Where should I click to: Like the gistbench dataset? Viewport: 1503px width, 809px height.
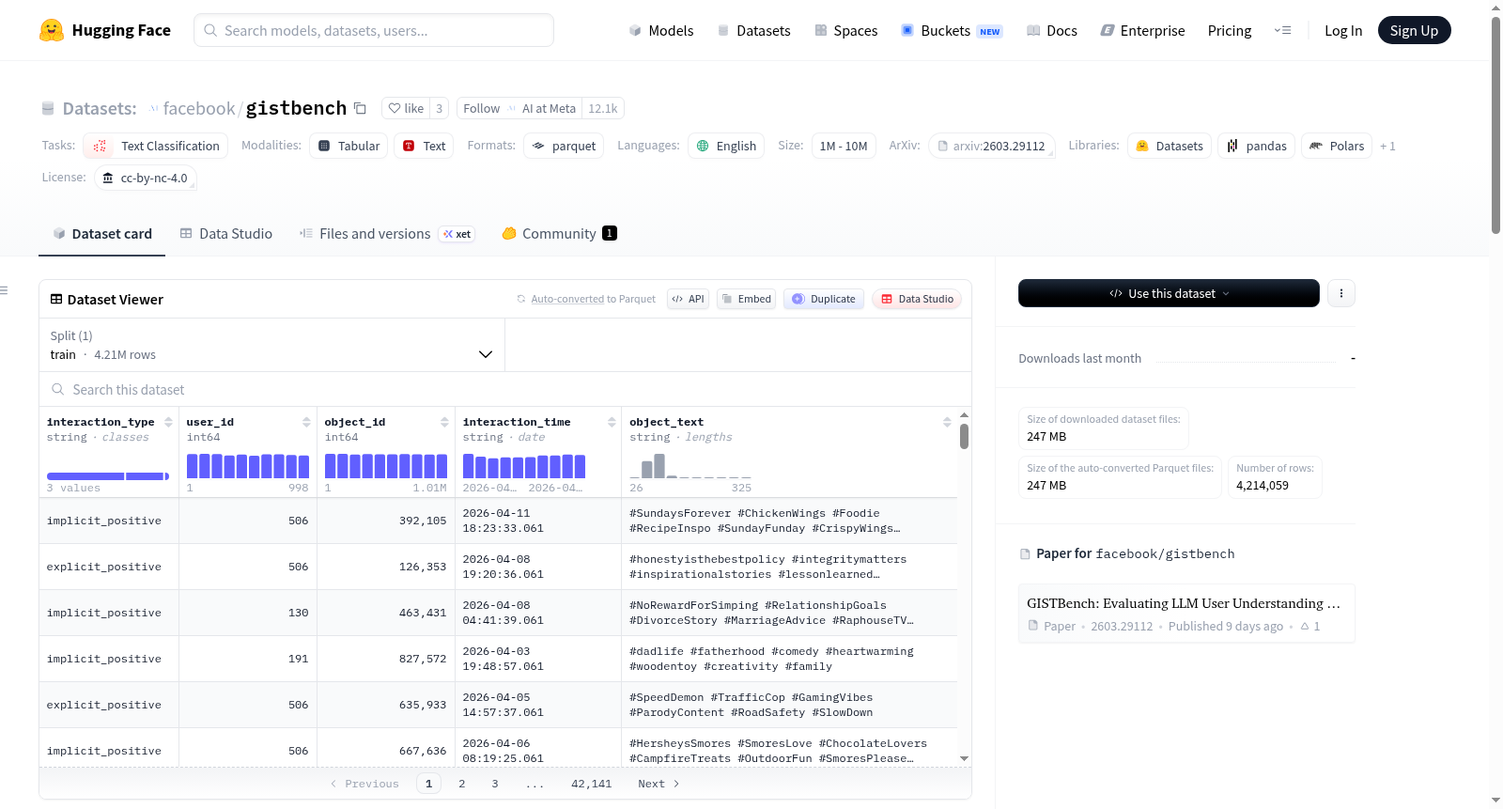pos(406,108)
